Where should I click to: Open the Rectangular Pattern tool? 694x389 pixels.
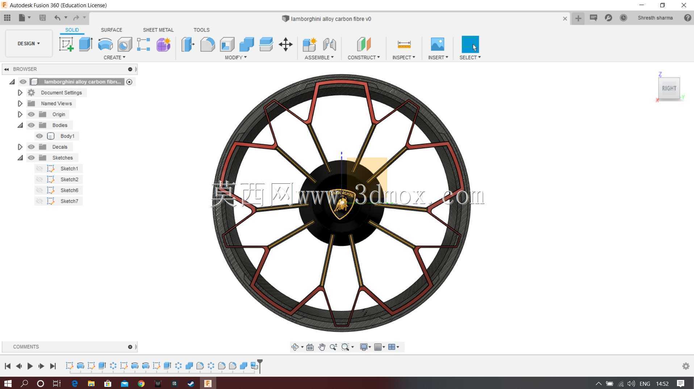click(x=143, y=44)
